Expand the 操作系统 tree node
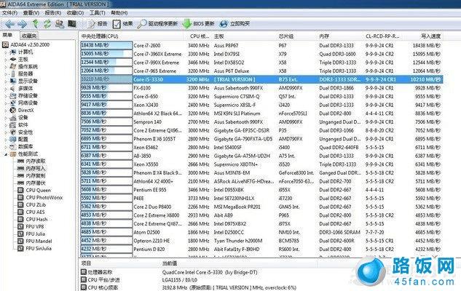The image size is (461, 291). (6, 67)
